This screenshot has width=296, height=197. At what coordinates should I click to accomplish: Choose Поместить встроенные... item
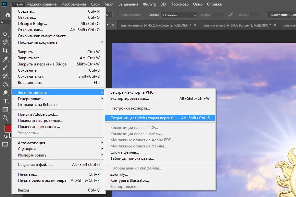59,121
